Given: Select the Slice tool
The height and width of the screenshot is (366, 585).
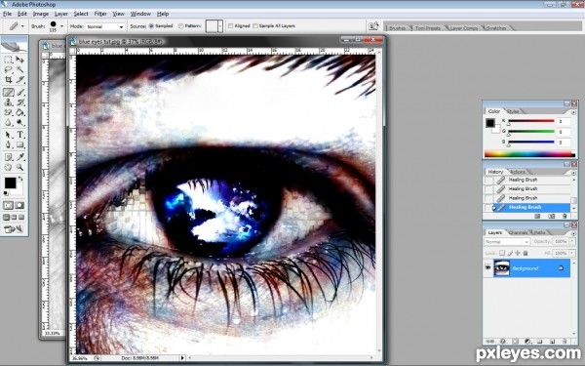Looking at the screenshot, I should click(x=19, y=80).
